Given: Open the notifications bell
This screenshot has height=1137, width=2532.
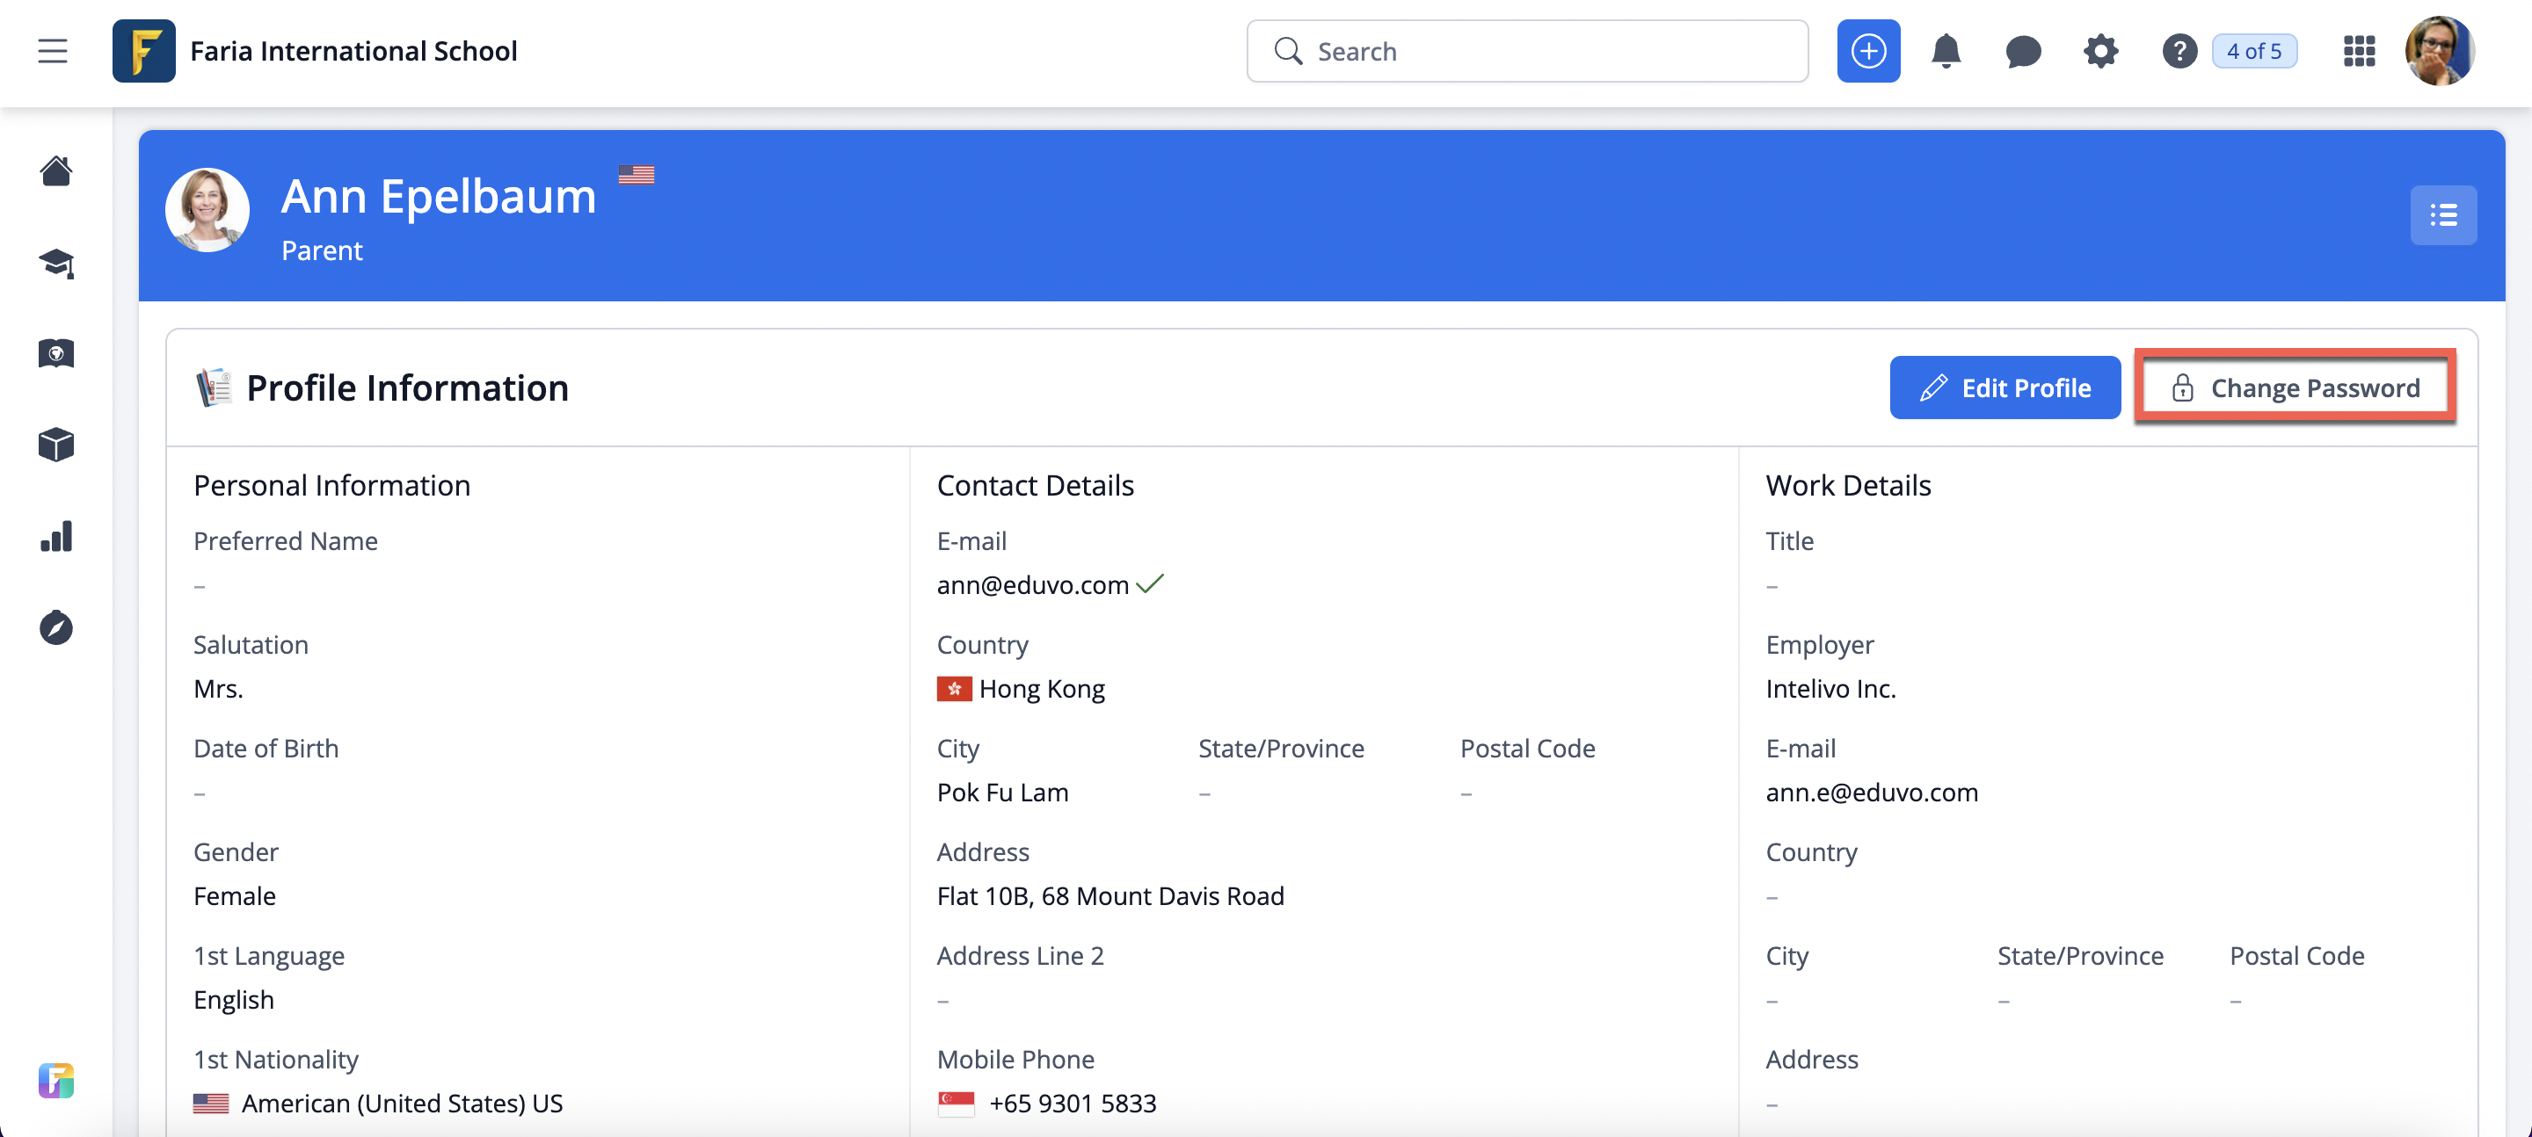Looking at the screenshot, I should click(1946, 51).
